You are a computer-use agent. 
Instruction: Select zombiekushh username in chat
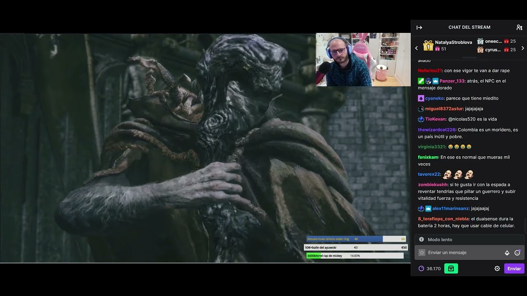[x=433, y=185]
